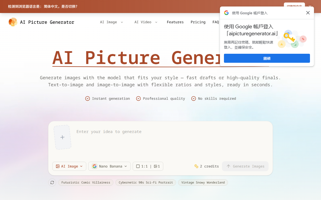Go to the Features menu item
The image size is (321, 200).
[x=175, y=22]
